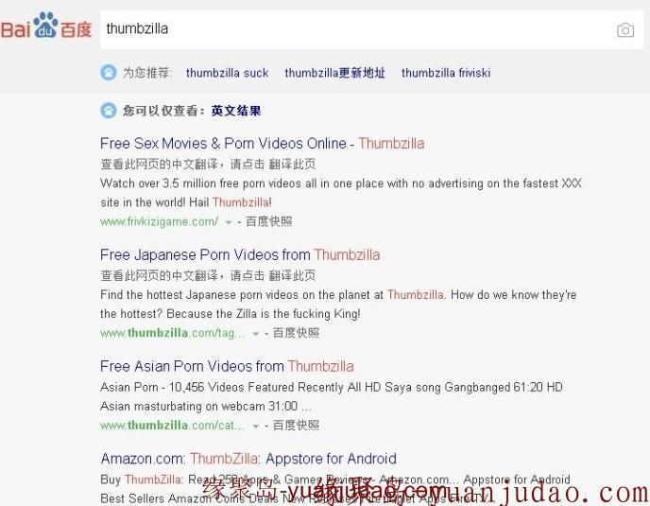The width and height of the screenshot is (650, 506).
Task: Click paw icon beside 为您推荐
Action: (x=109, y=73)
